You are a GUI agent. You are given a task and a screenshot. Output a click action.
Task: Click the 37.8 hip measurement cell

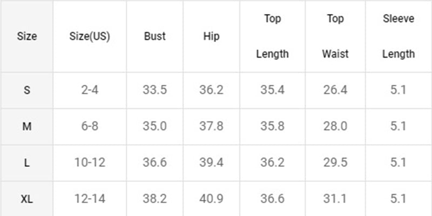click(x=211, y=126)
